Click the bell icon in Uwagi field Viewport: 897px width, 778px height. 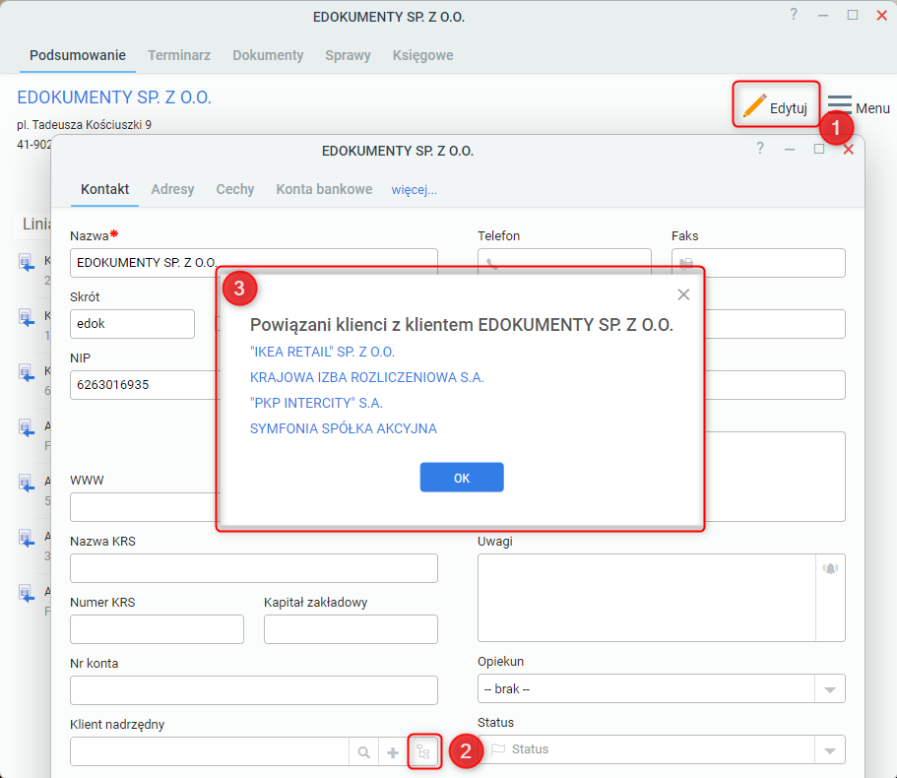point(830,568)
